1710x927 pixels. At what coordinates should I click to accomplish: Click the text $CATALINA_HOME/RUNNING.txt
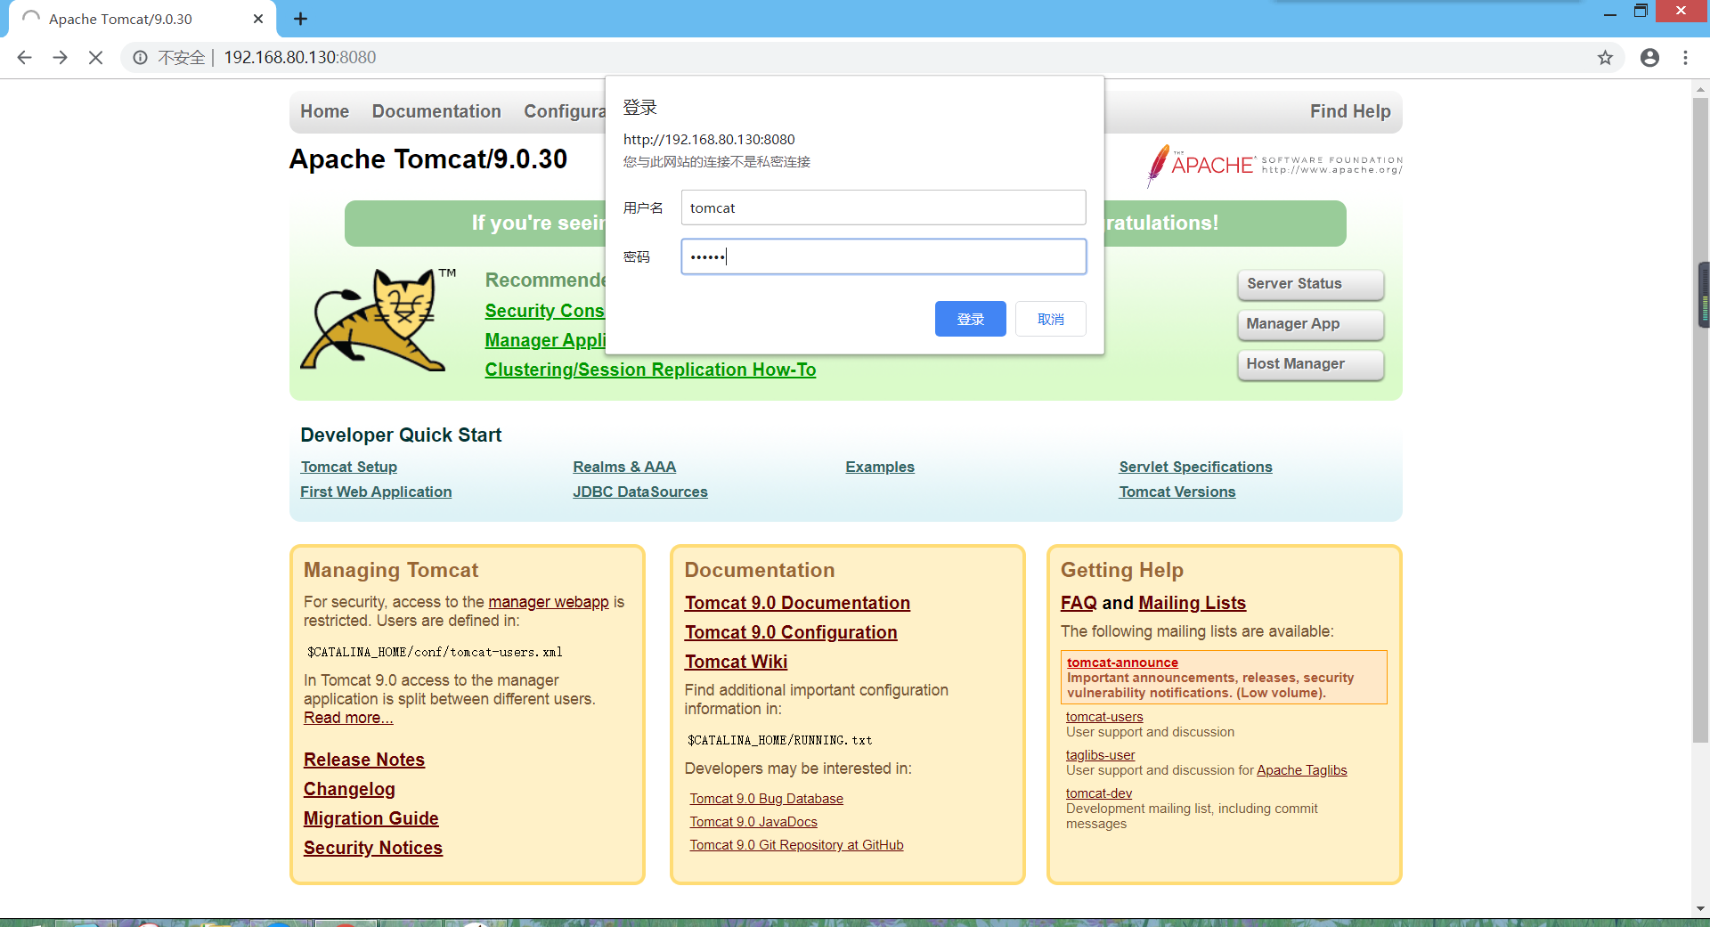[779, 740]
